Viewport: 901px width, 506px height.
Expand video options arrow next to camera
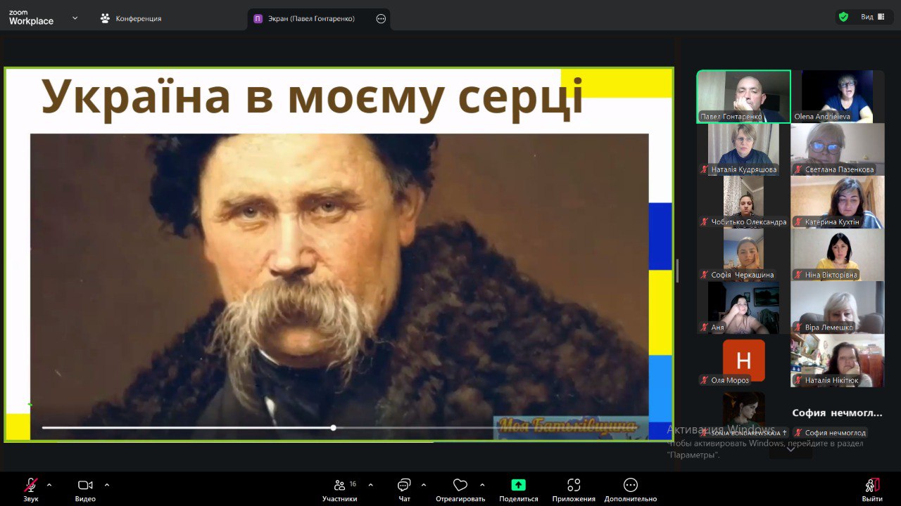[x=107, y=485]
